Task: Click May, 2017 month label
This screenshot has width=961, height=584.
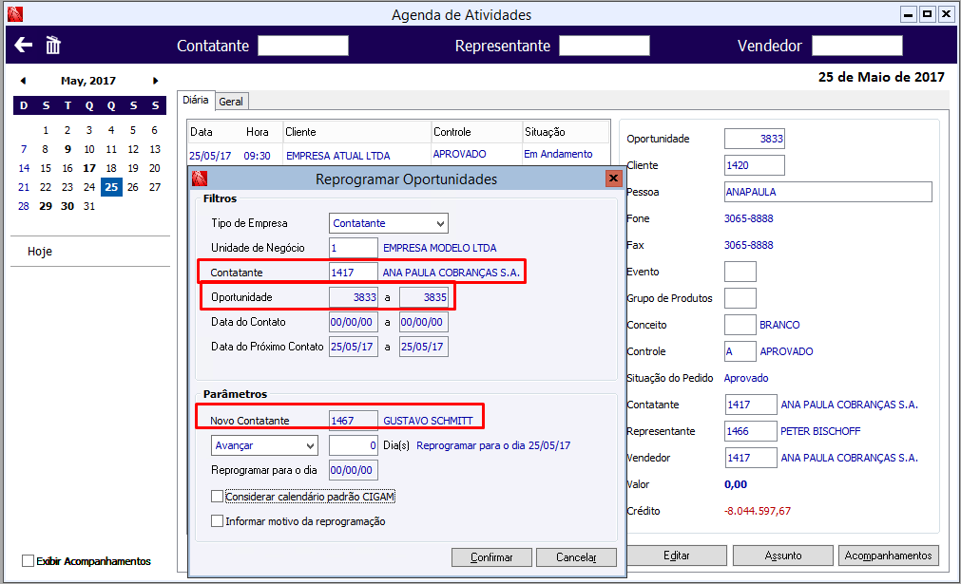Action: coord(88,81)
